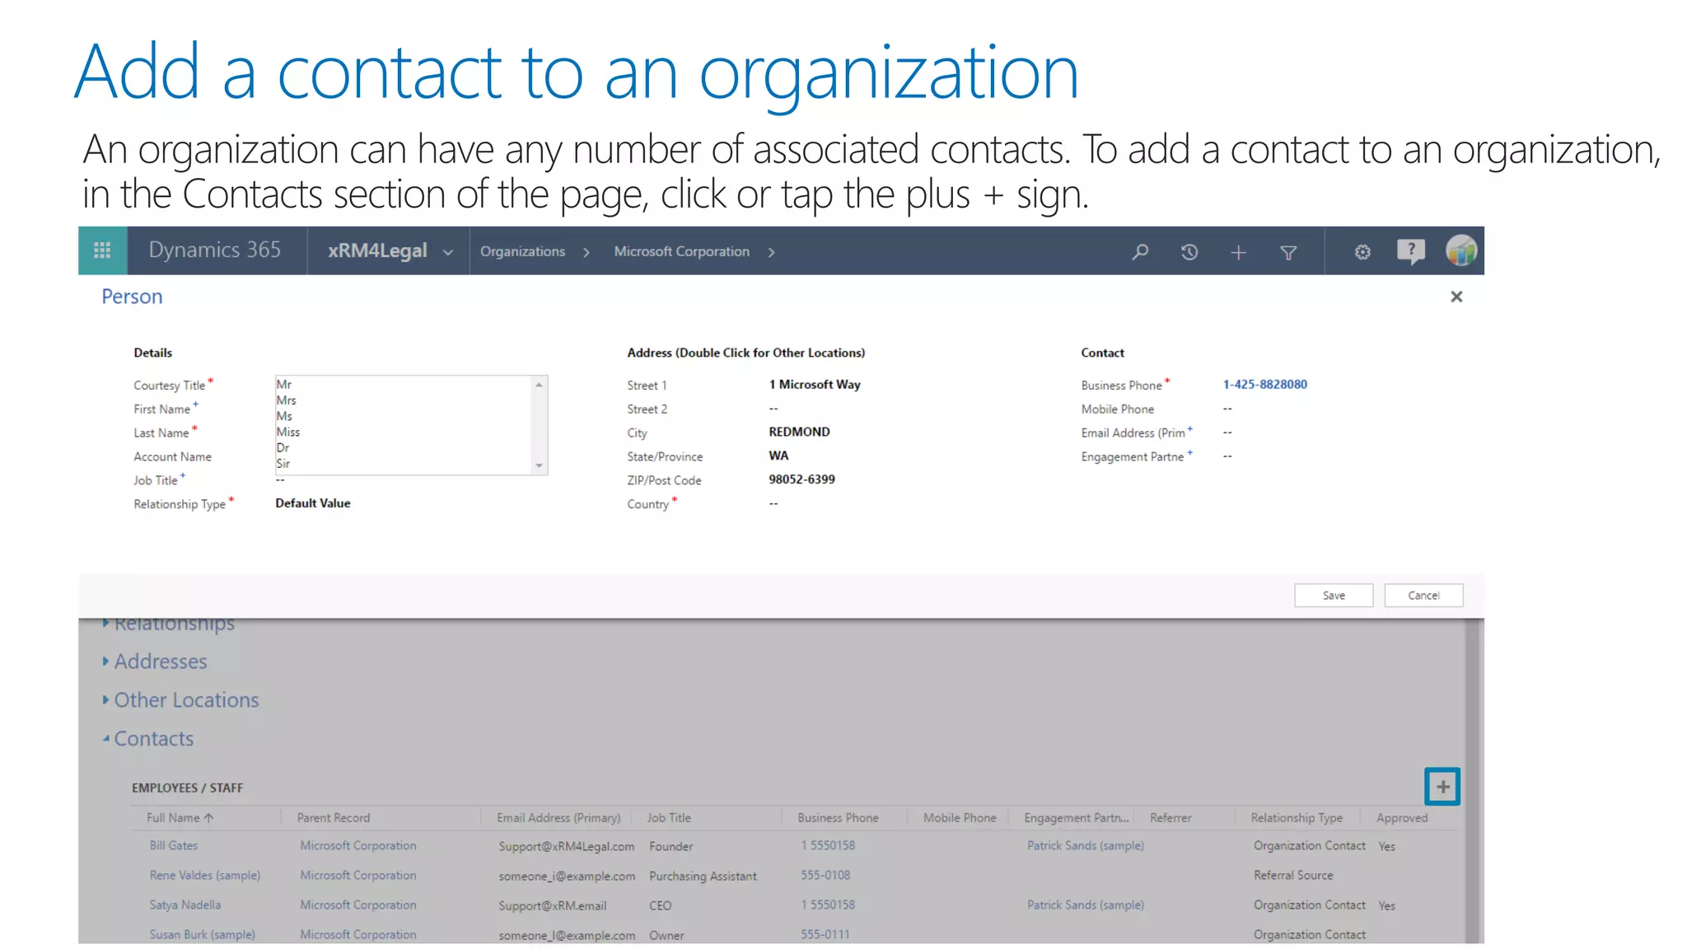
Task: Click Dynamics 365 home label
Action: (214, 250)
